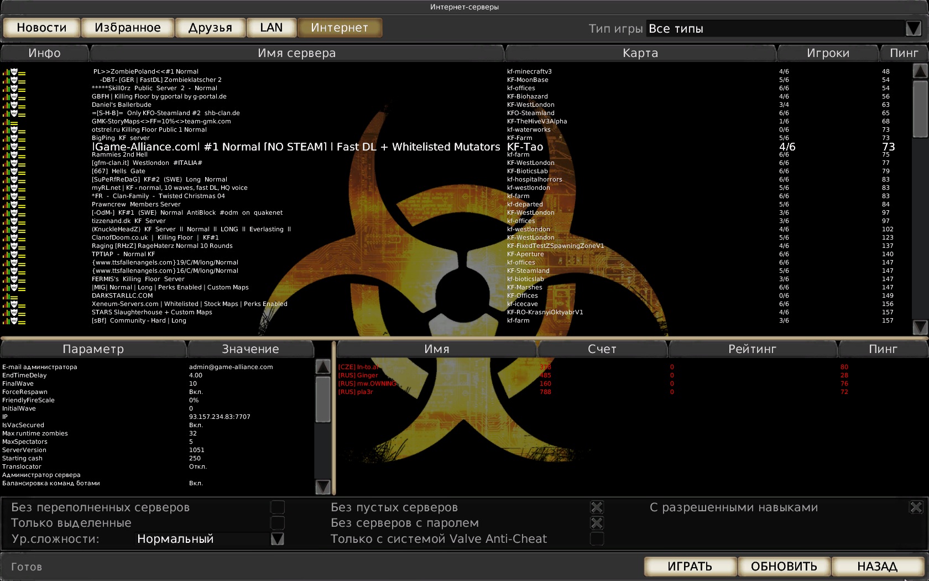Uncheck Без серверов с паролем checkbox
The image size is (929, 581).
(x=597, y=523)
